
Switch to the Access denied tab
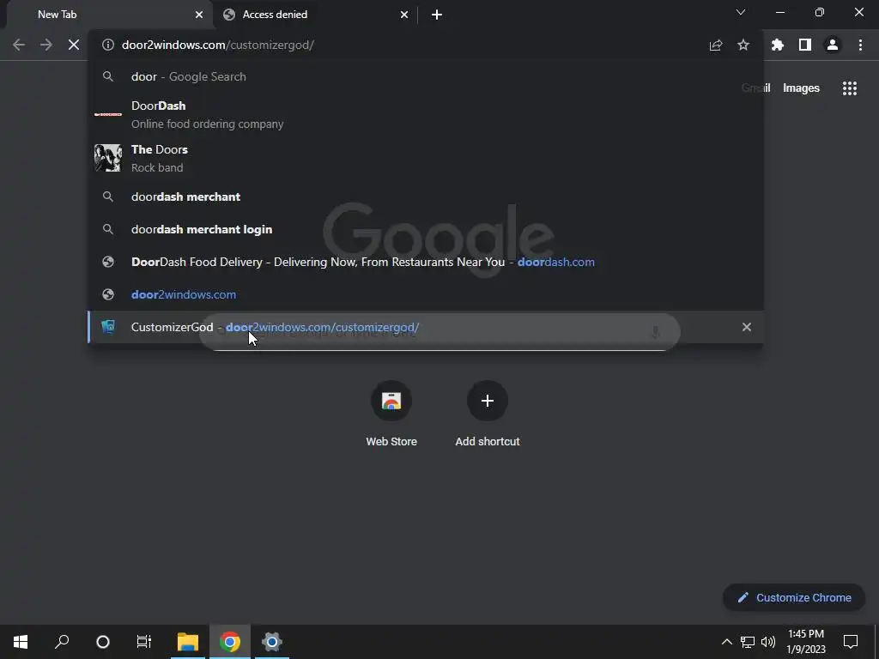pyautogui.click(x=315, y=15)
